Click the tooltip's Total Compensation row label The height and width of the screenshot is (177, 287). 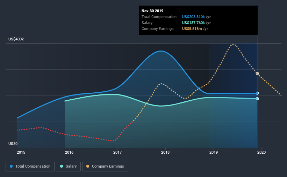159,17
